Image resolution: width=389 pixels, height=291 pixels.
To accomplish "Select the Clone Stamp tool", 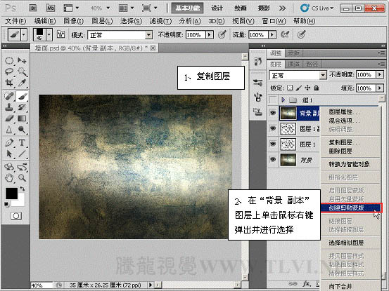I will click(x=9, y=107).
